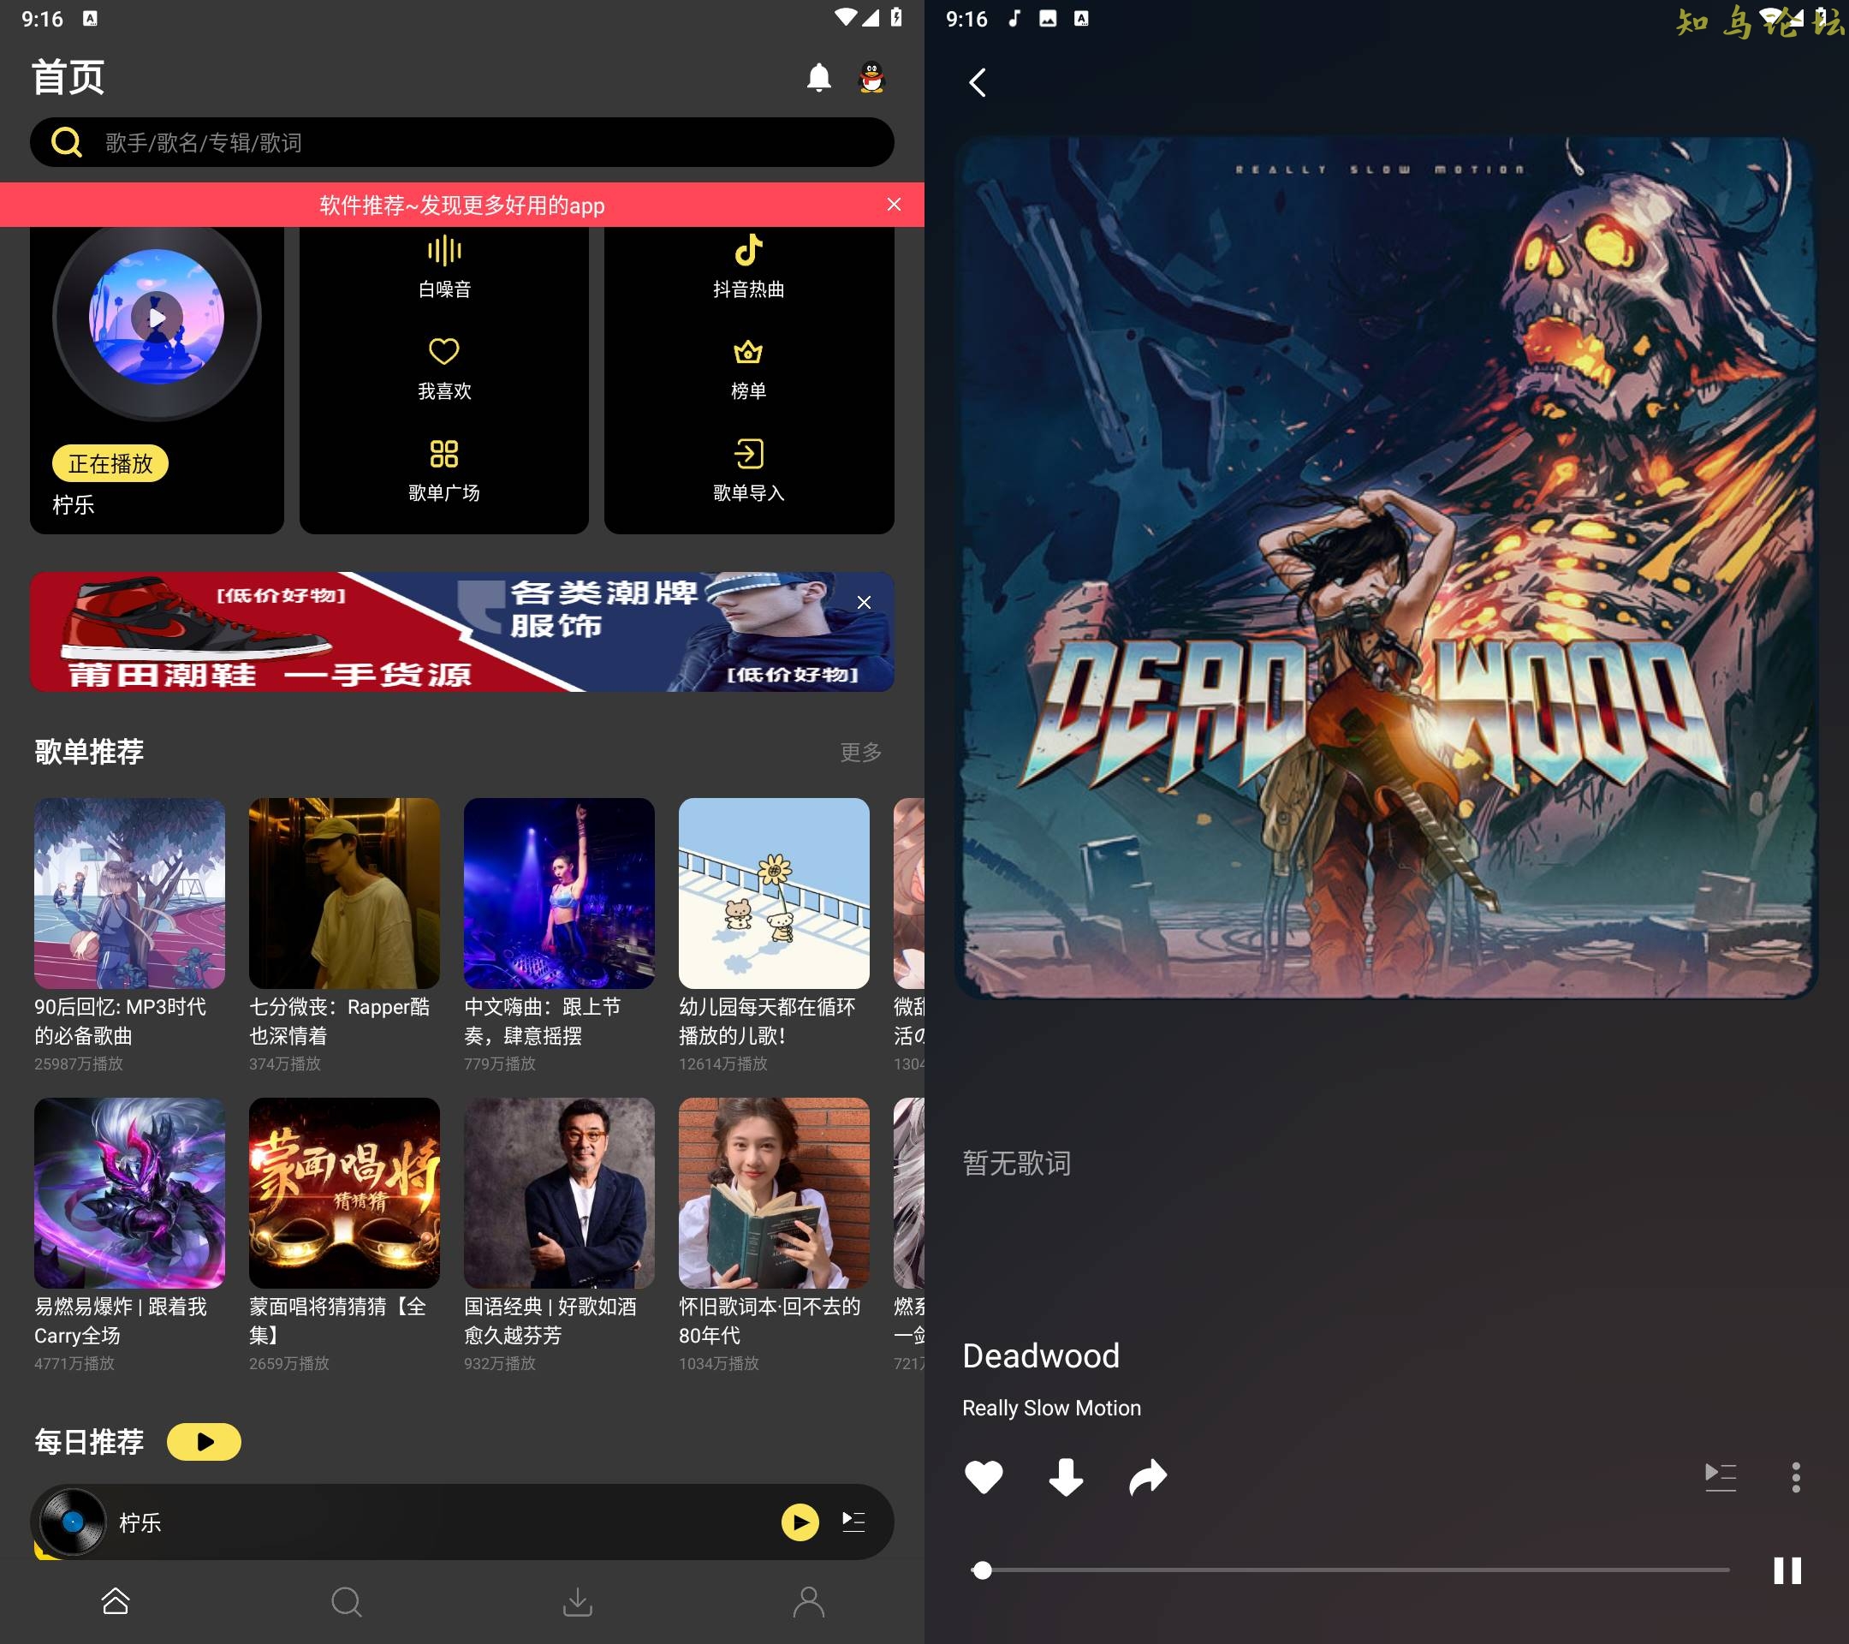Click the 歌单广场 playlist square icon

click(x=444, y=450)
